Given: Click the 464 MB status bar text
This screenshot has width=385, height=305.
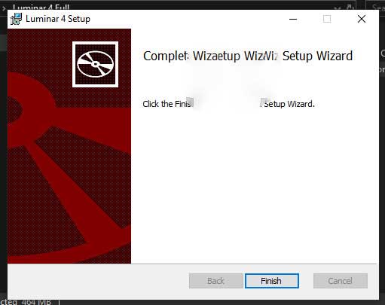Looking at the screenshot, I should 36,302.
